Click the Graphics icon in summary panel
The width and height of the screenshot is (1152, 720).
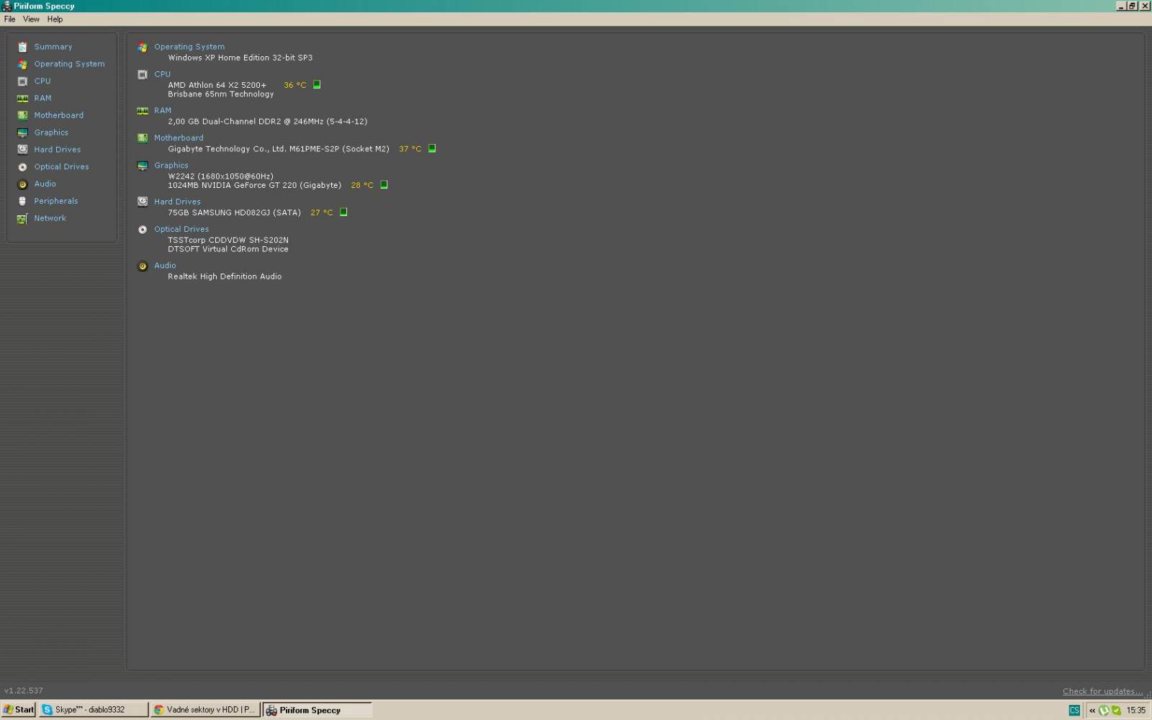[x=143, y=166]
